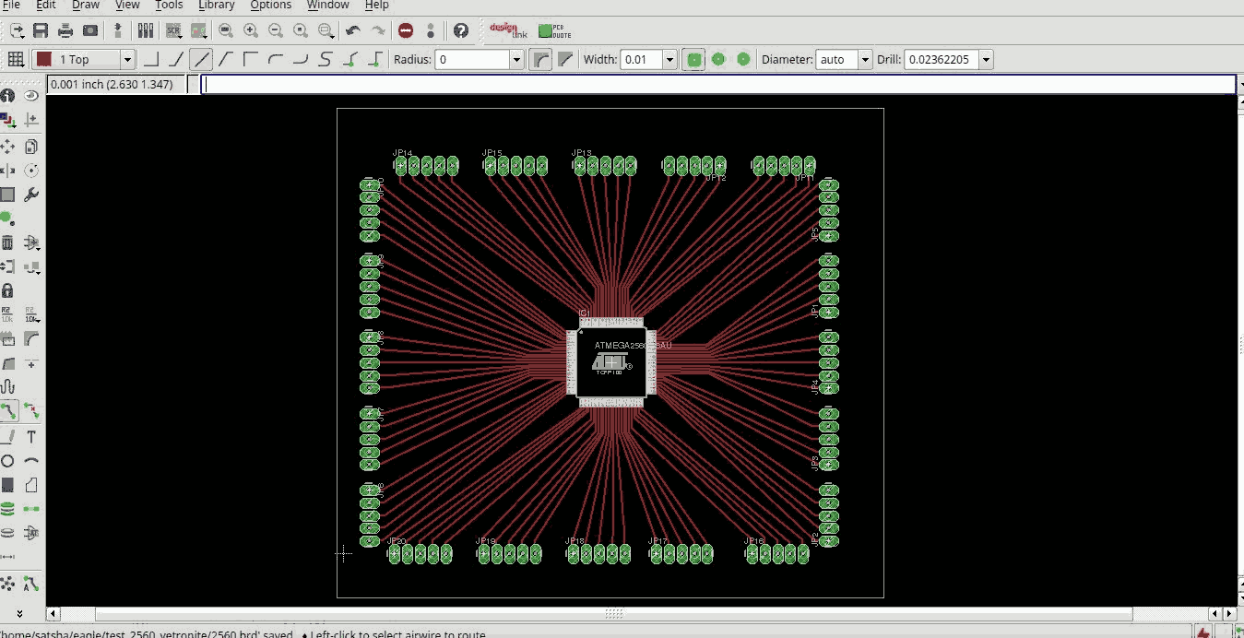Viewport: 1244px width, 638px height.
Task: Expand the Radius dropdown
Action: coord(516,60)
